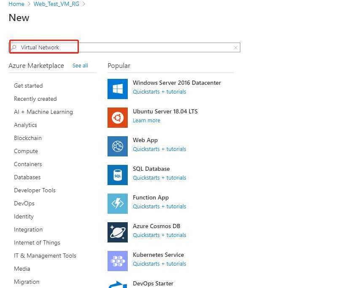Open Quickstarts + tutorials under Web App

pos(159,149)
